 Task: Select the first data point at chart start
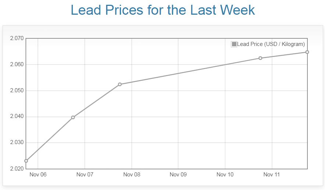click(x=26, y=161)
